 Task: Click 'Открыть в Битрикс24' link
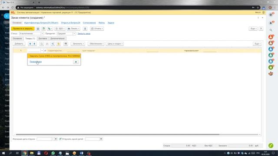(x=70, y=23)
